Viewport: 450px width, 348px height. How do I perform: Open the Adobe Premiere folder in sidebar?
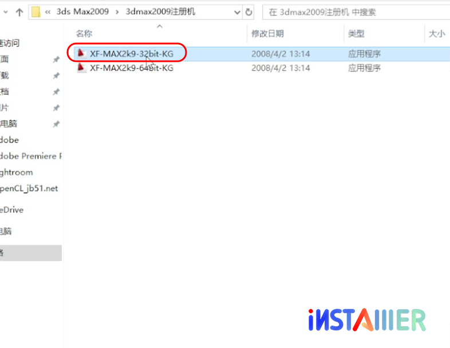pos(31,156)
